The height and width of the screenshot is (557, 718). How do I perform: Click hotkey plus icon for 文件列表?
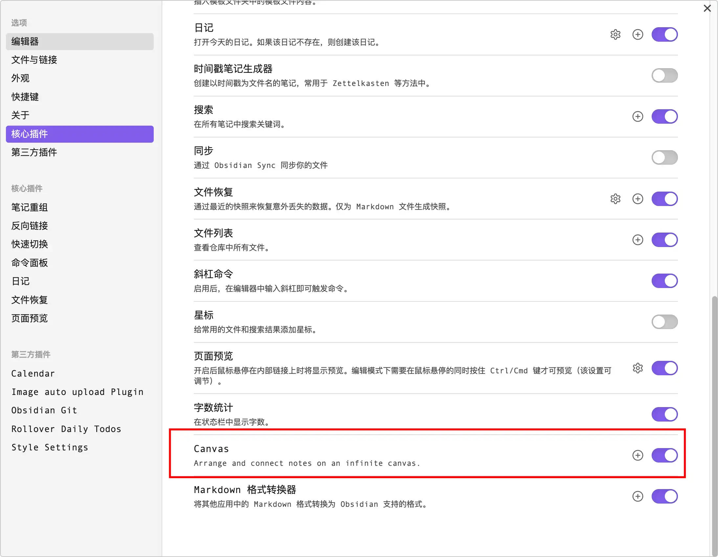[638, 240]
